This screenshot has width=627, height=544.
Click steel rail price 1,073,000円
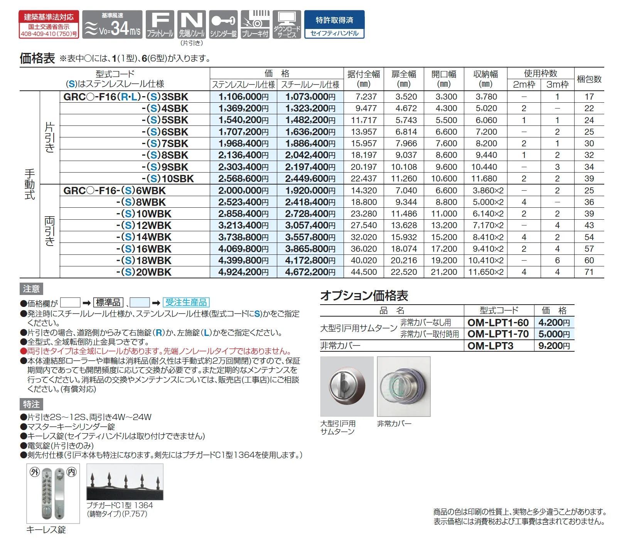(x=310, y=97)
